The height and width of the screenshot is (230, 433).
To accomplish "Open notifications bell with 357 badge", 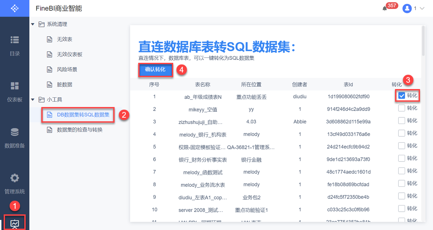I will point(385,9).
